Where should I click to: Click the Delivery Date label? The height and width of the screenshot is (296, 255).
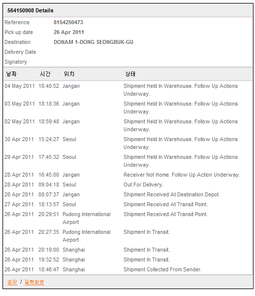click(20, 52)
